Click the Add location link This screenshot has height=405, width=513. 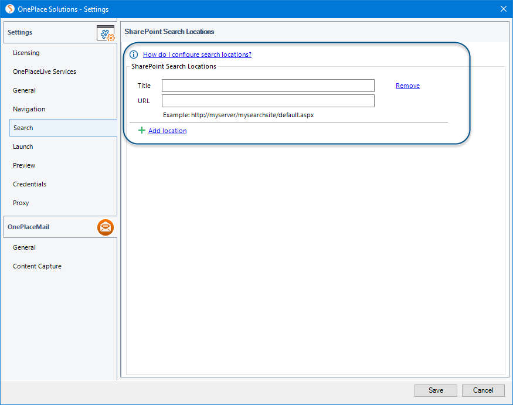(168, 131)
